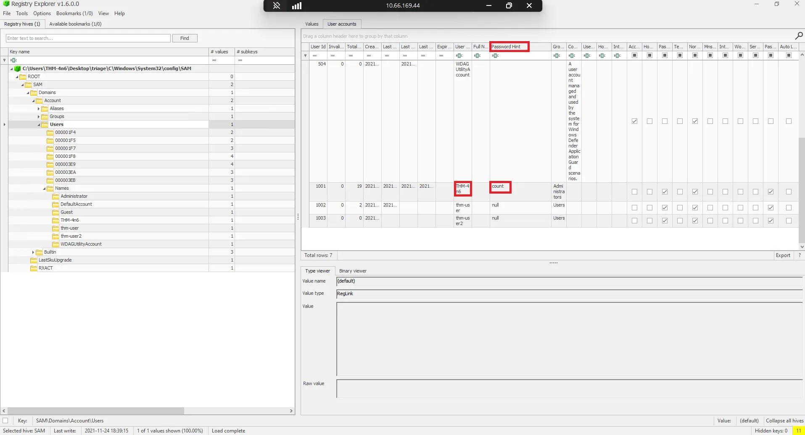Toggle the Auto L column filter checkbox
Viewport: 805px width, 435px height.
pyautogui.click(x=789, y=55)
